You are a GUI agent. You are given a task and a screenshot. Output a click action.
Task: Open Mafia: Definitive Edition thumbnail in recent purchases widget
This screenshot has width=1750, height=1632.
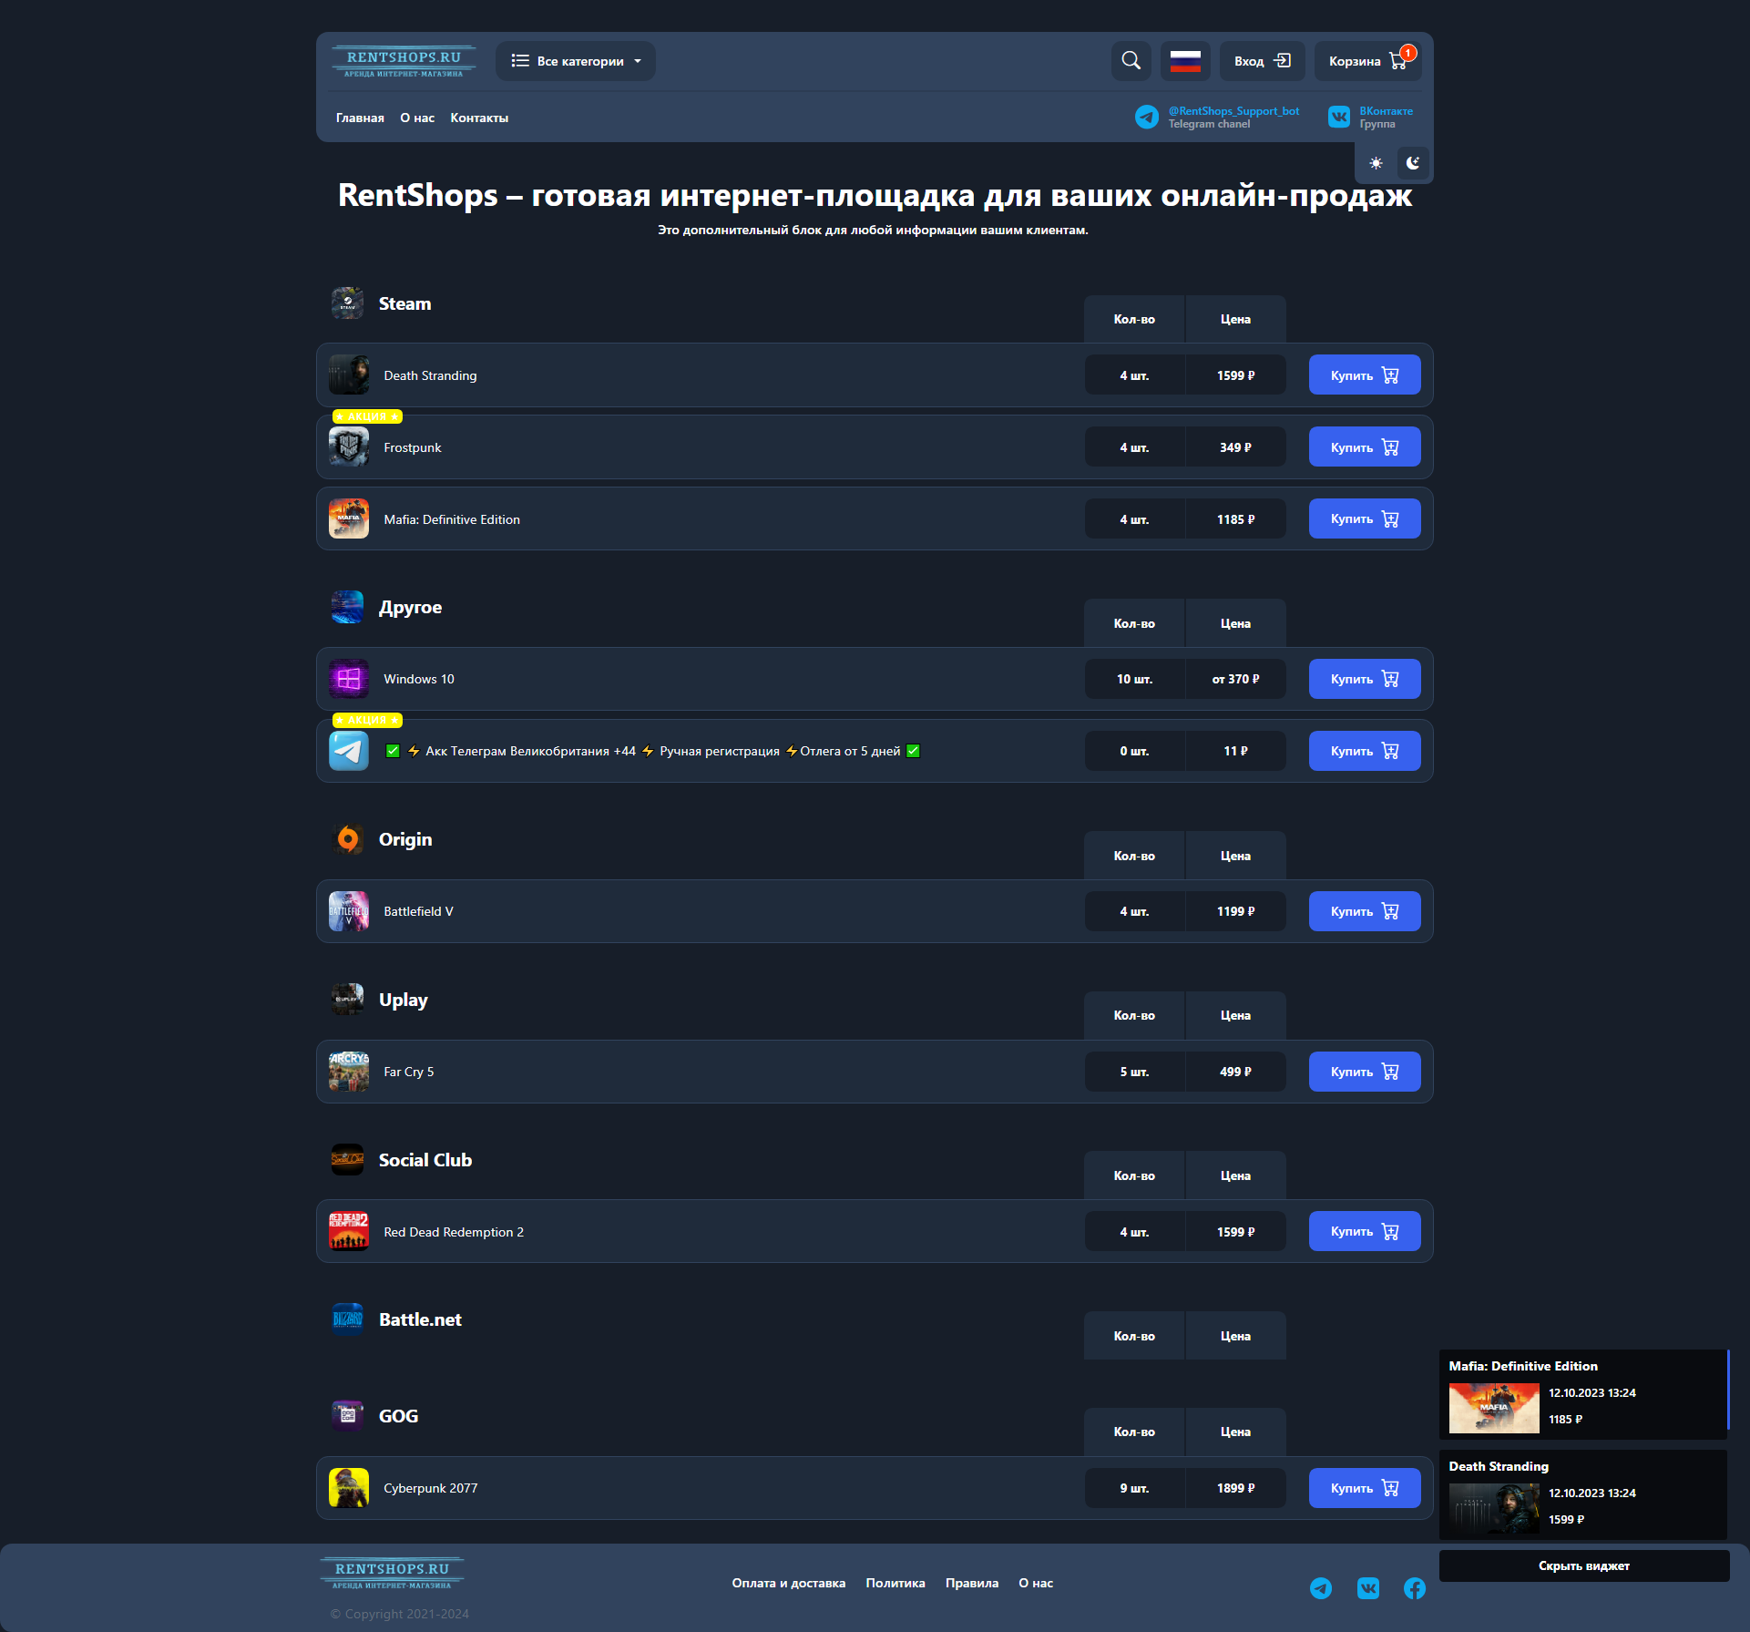(x=1494, y=1408)
